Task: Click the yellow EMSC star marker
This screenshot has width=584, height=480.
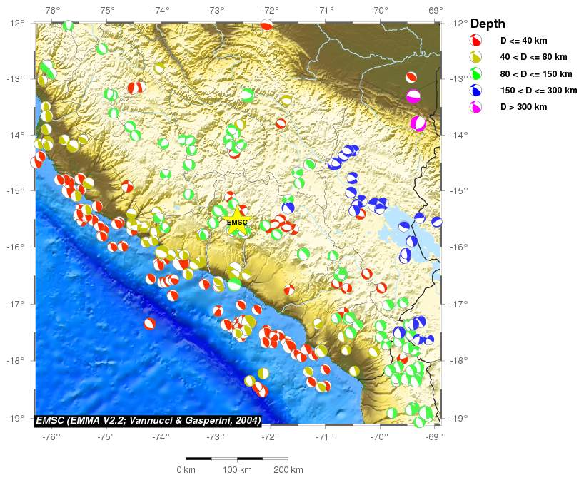Action: (x=236, y=222)
